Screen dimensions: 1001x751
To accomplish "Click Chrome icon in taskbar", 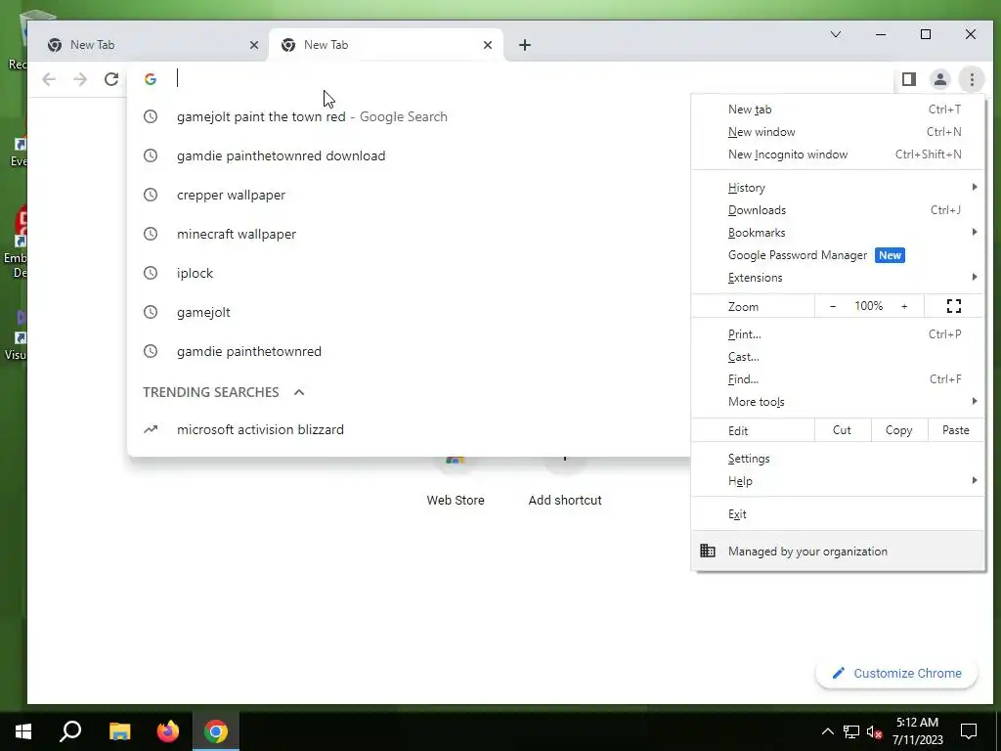I will [216, 731].
